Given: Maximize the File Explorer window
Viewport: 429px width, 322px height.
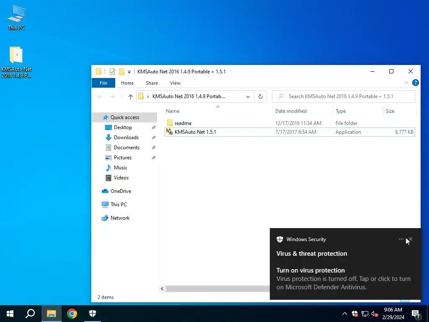Looking at the screenshot, I should 391,71.
